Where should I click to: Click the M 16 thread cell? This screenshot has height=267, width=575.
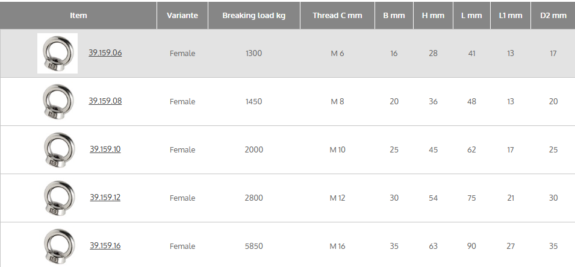(337, 246)
